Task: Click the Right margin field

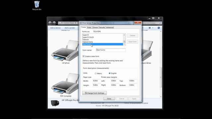Action: click(115, 85)
